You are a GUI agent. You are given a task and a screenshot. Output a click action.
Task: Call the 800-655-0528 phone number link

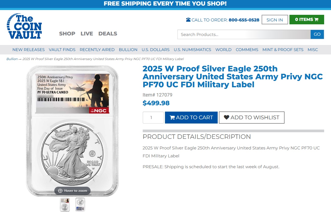coord(244,20)
